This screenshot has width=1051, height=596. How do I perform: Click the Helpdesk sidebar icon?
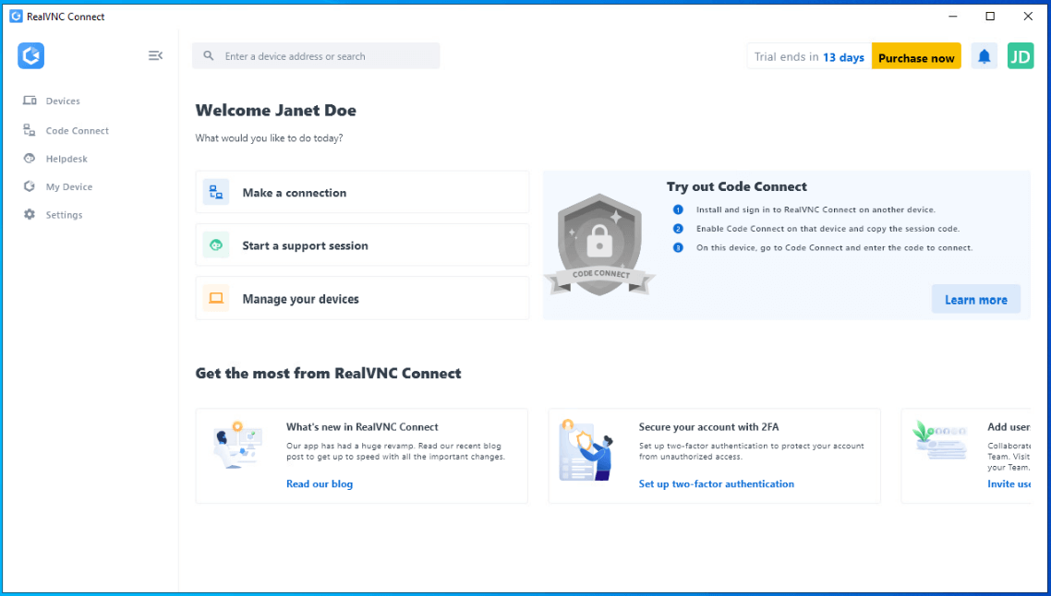(x=30, y=159)
